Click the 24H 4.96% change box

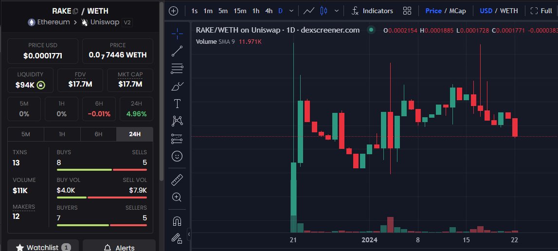(x=137, y=109)
